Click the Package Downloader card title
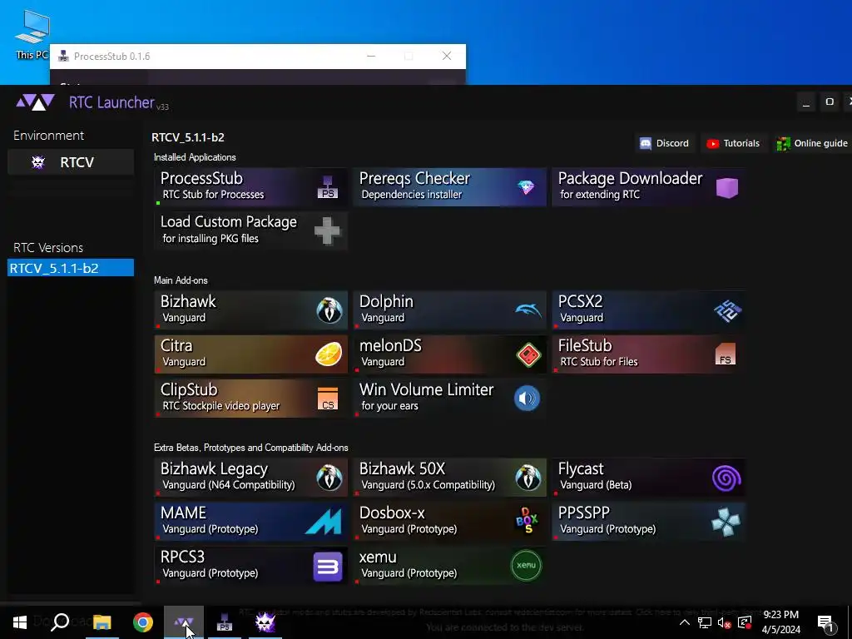Viewport: 852px width, 639px height. coord(631,178)
